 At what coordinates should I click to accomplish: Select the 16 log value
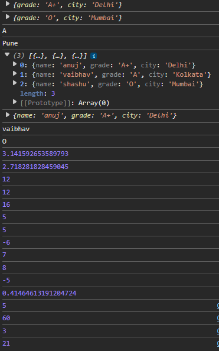tap(6, 204)
